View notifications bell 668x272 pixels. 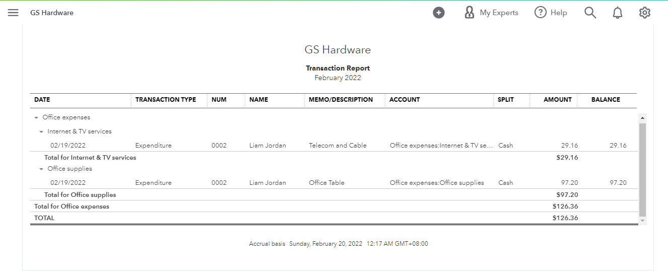point(617,13)
